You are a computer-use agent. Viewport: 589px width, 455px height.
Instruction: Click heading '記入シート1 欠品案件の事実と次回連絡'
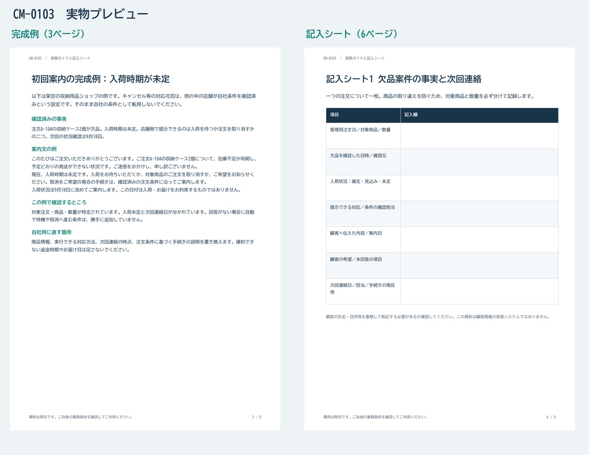tap(404, 79)
